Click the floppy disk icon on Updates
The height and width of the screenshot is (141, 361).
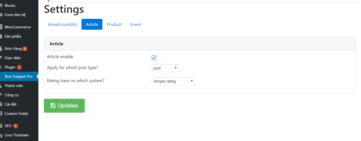(x=53, y=106)
